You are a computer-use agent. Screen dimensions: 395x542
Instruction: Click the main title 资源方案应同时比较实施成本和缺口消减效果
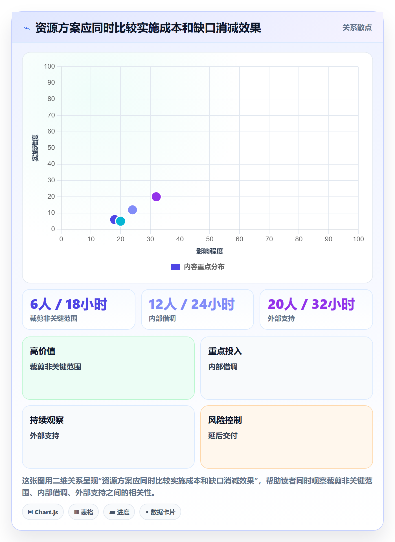[148, 28]
